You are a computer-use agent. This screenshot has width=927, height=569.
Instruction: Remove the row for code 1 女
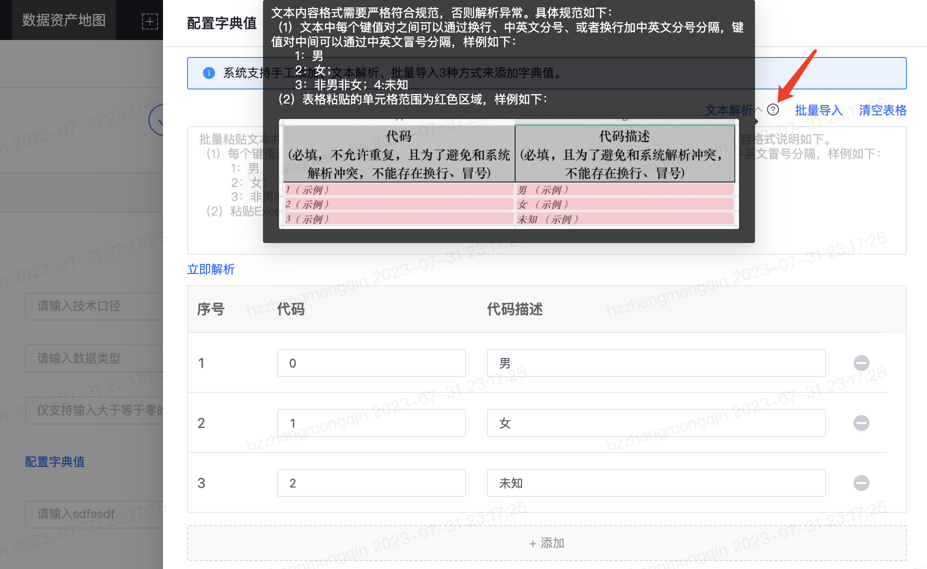(861, 423)
